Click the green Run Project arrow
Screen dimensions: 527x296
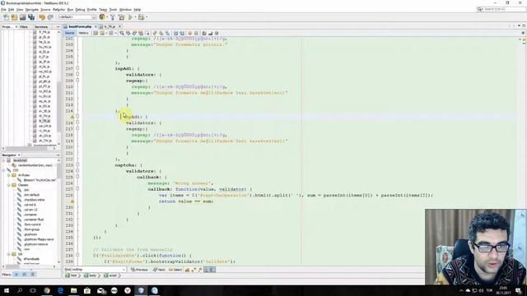point(130,17)
